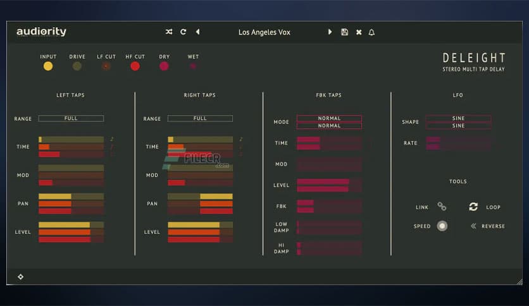
Task: Click the notification bell icon
Action: [x=371, y=32]
